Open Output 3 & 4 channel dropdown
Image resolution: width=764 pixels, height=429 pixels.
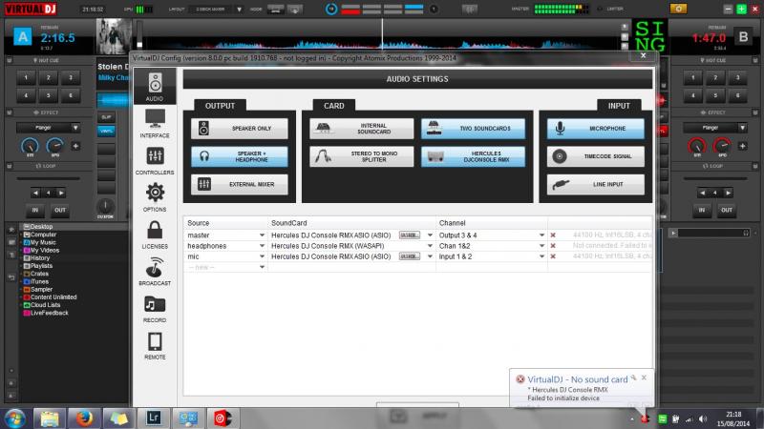click(x=541, y=235)
